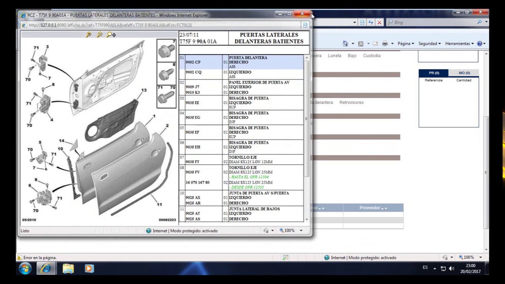Screen dimensions: 505x284
Task: Click the Read Mail icon
Action: pyautogui.click(x=375, y=44)
